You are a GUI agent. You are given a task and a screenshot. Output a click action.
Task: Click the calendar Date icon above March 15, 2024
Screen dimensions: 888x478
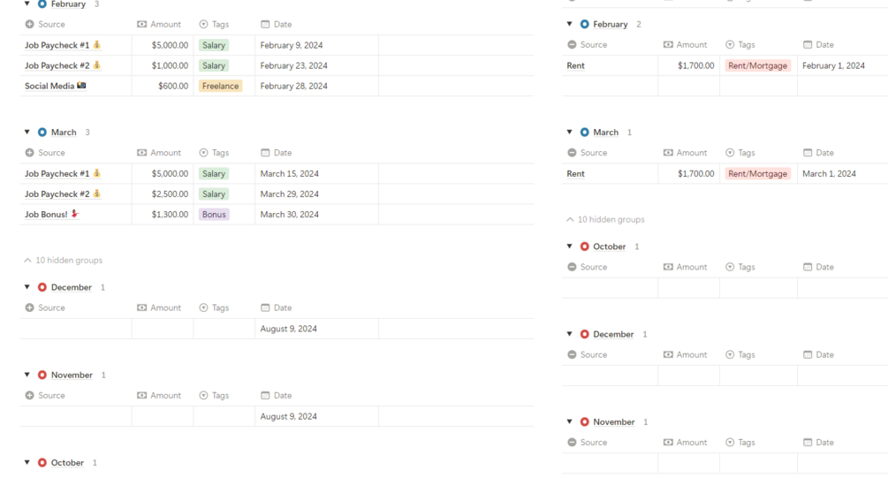click(265, 153)
